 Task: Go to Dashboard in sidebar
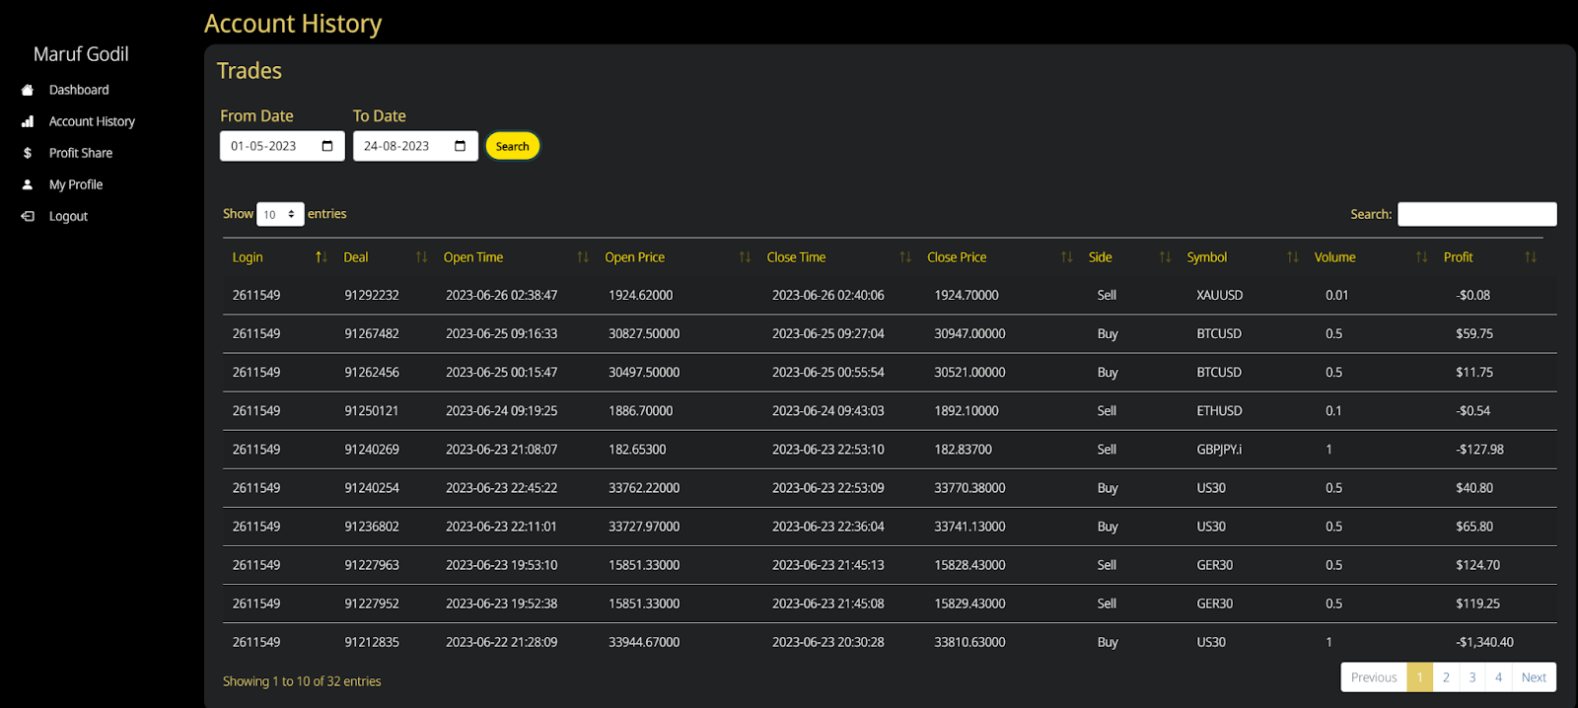(x=79, y=90)
